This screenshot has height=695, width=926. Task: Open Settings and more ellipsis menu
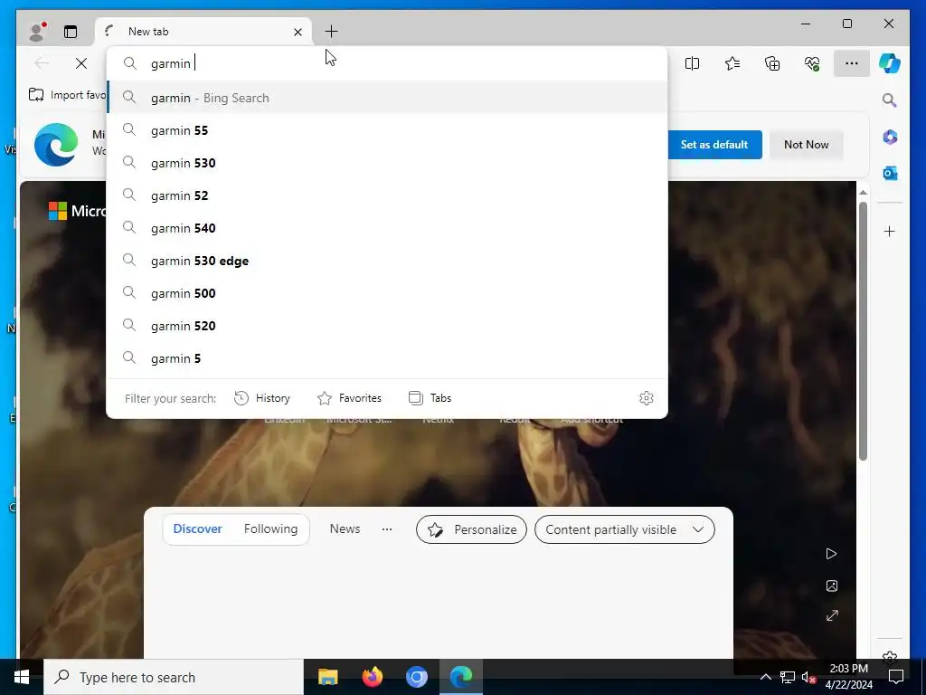coord(851,63)
